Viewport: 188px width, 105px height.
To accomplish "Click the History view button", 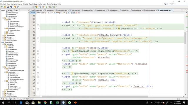I will click(x=38, y=13).
